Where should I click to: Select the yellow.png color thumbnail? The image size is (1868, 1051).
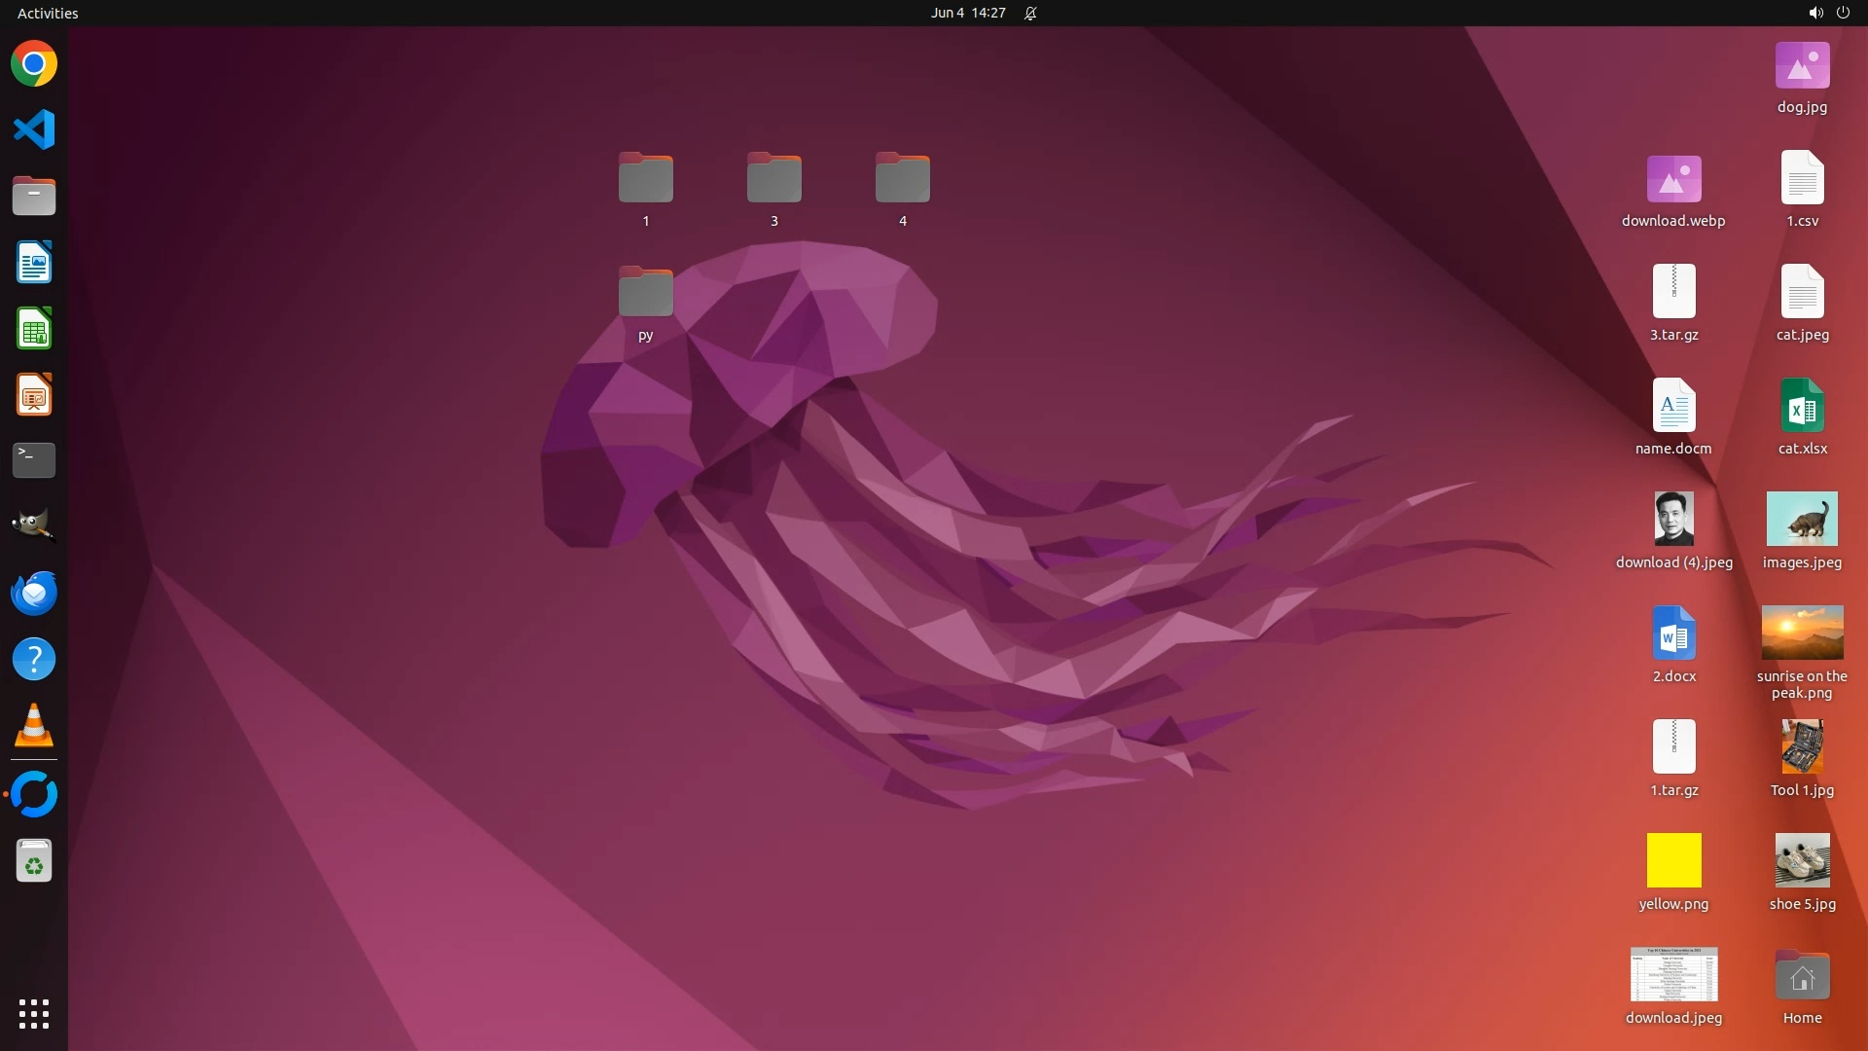1673,860
